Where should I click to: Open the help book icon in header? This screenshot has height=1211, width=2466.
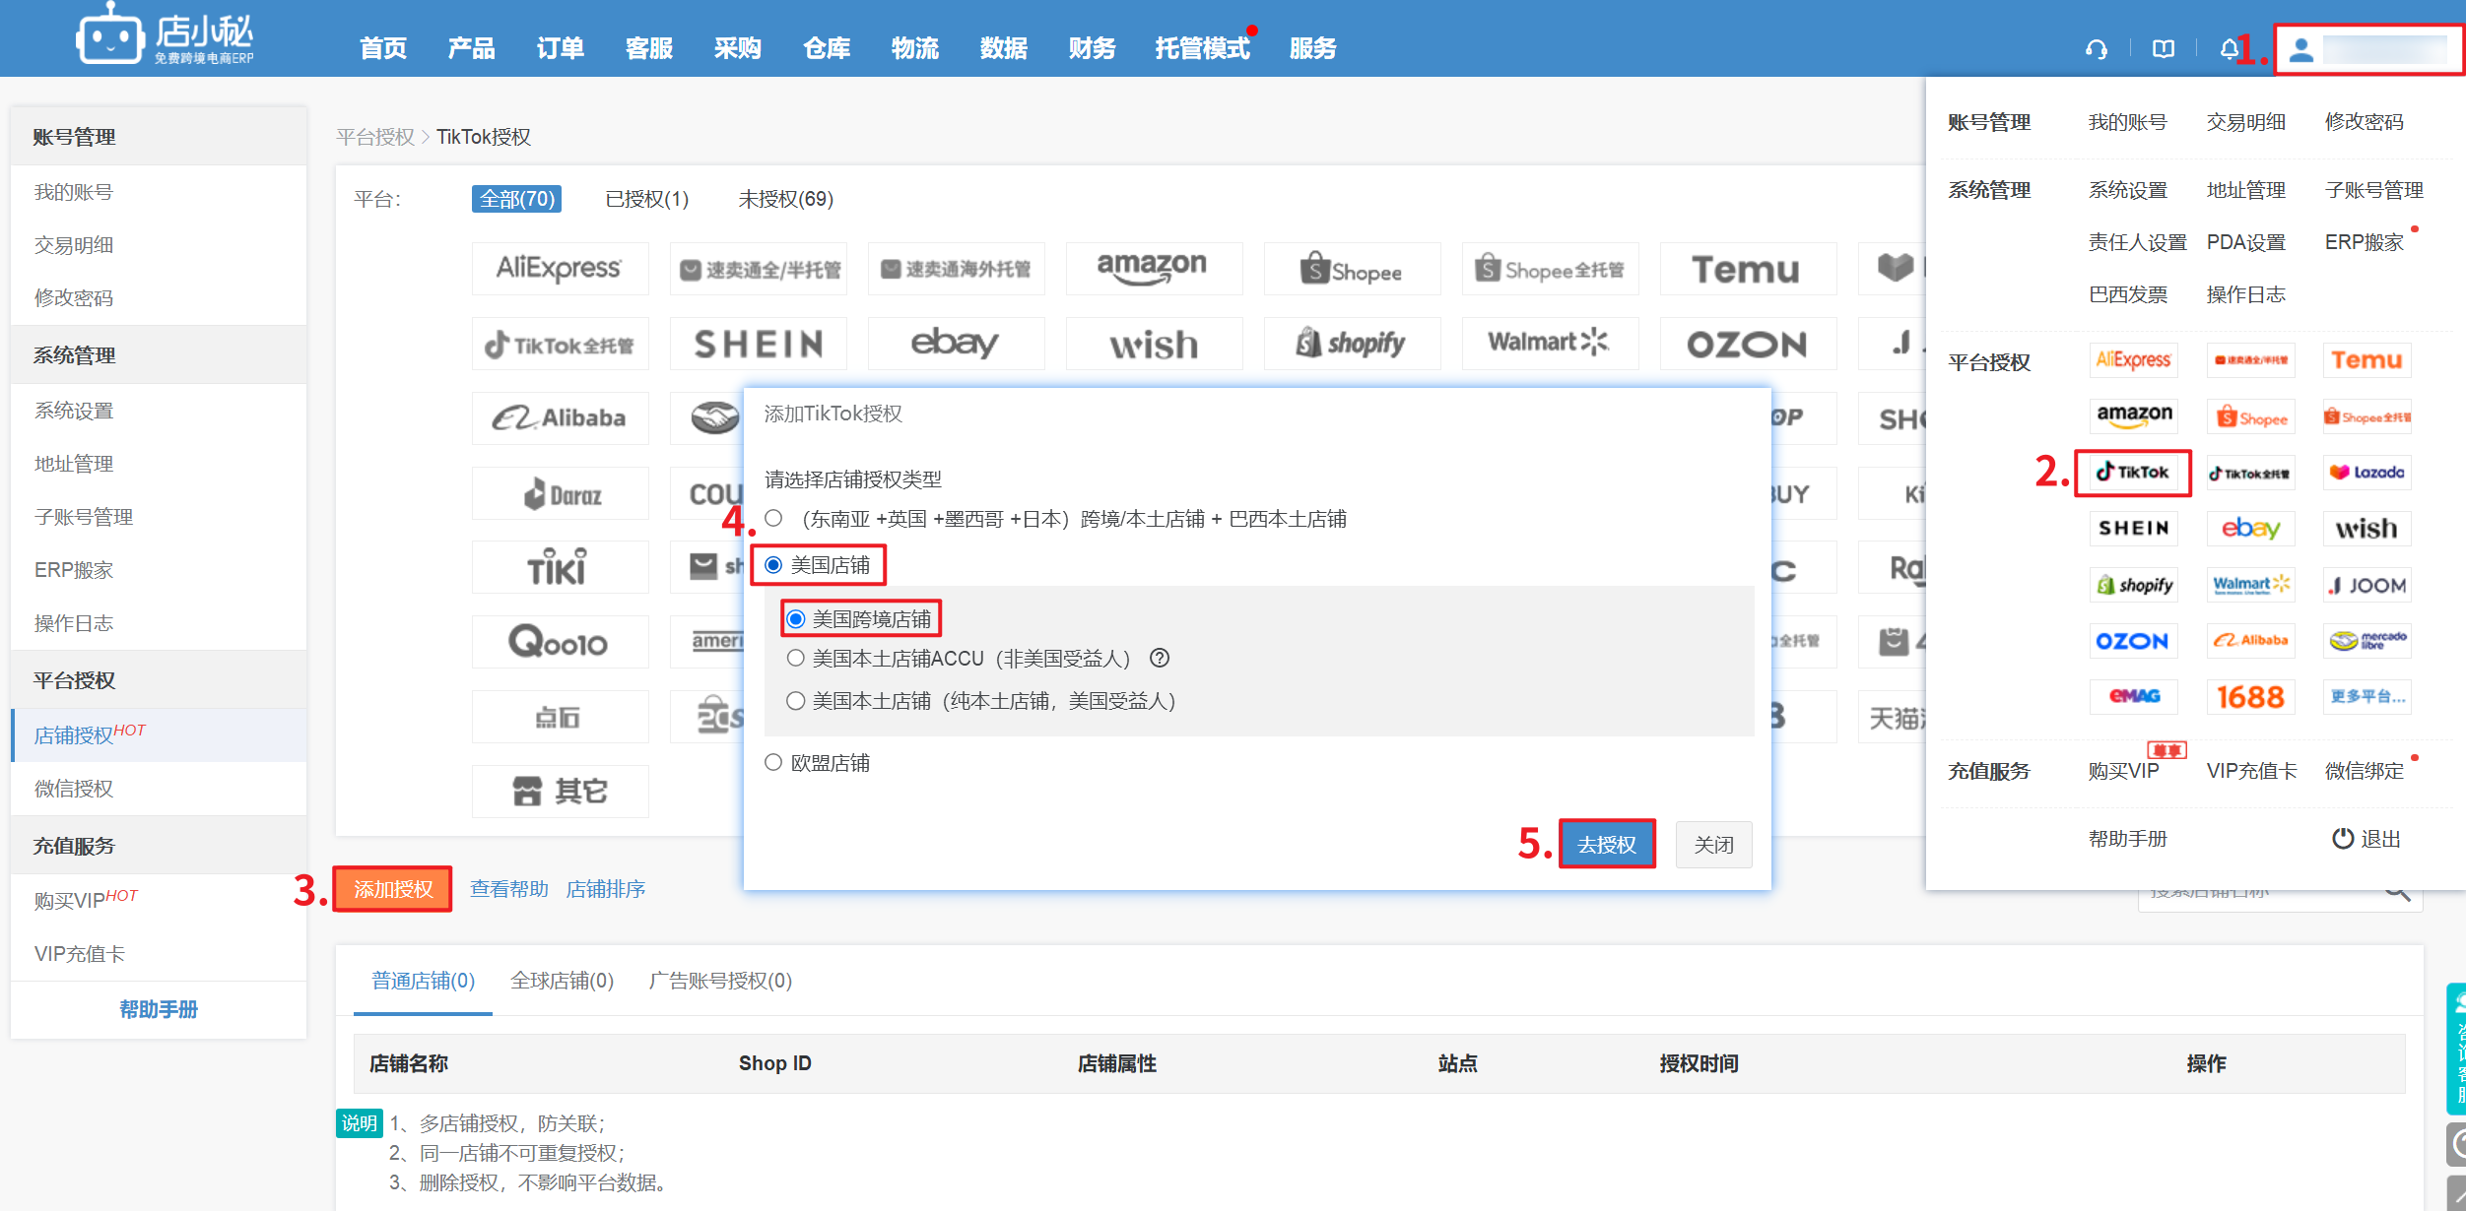pyautogui.click(x=2163, y=49)
